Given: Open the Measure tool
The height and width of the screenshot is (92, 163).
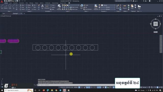Looking at the screenshot, I should click(125, 6).
